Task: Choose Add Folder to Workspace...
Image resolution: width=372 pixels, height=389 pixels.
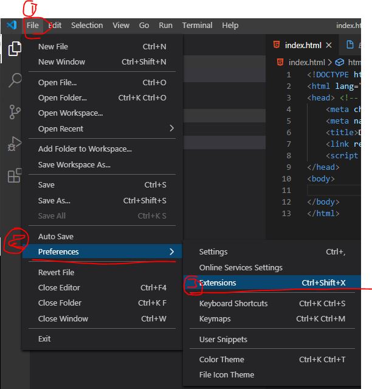Action: 102,149
